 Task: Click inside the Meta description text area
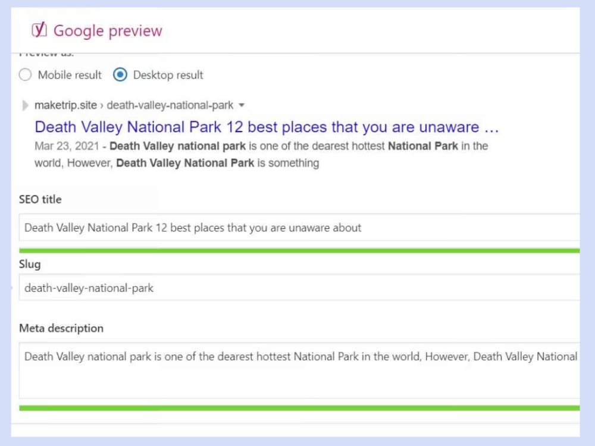pyautogui.click(x=299, y=370)
